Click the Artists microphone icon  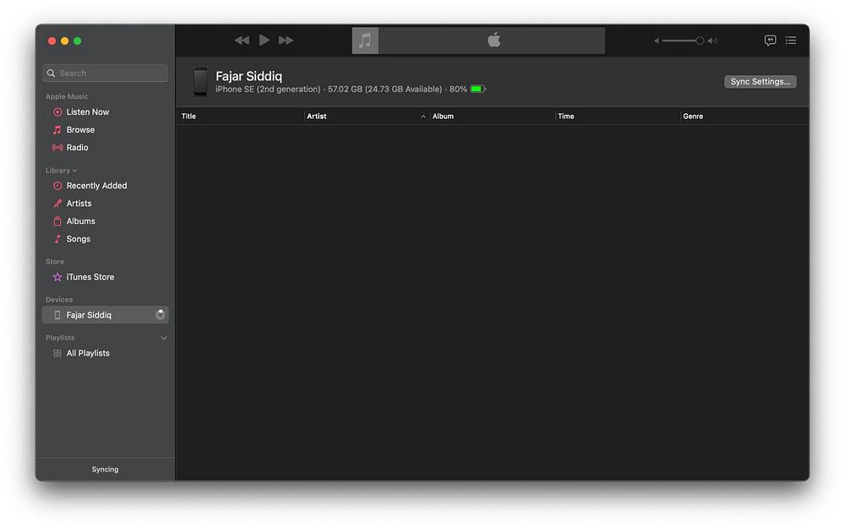pyautogui.click(x=57, y=204)
